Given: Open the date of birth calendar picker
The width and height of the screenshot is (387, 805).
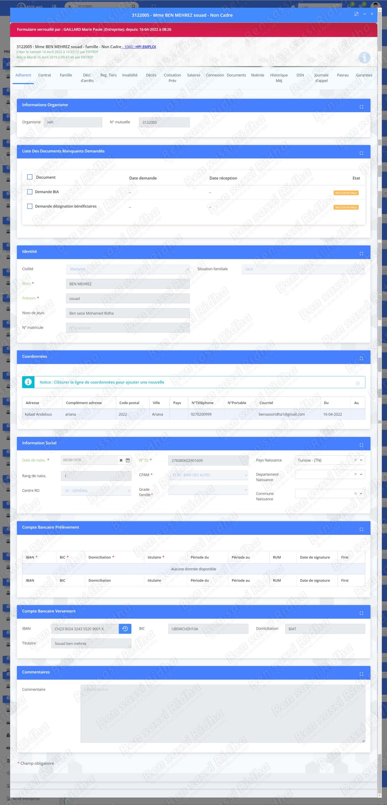Looking at the screenshot, I should click(x=128, y=460).
